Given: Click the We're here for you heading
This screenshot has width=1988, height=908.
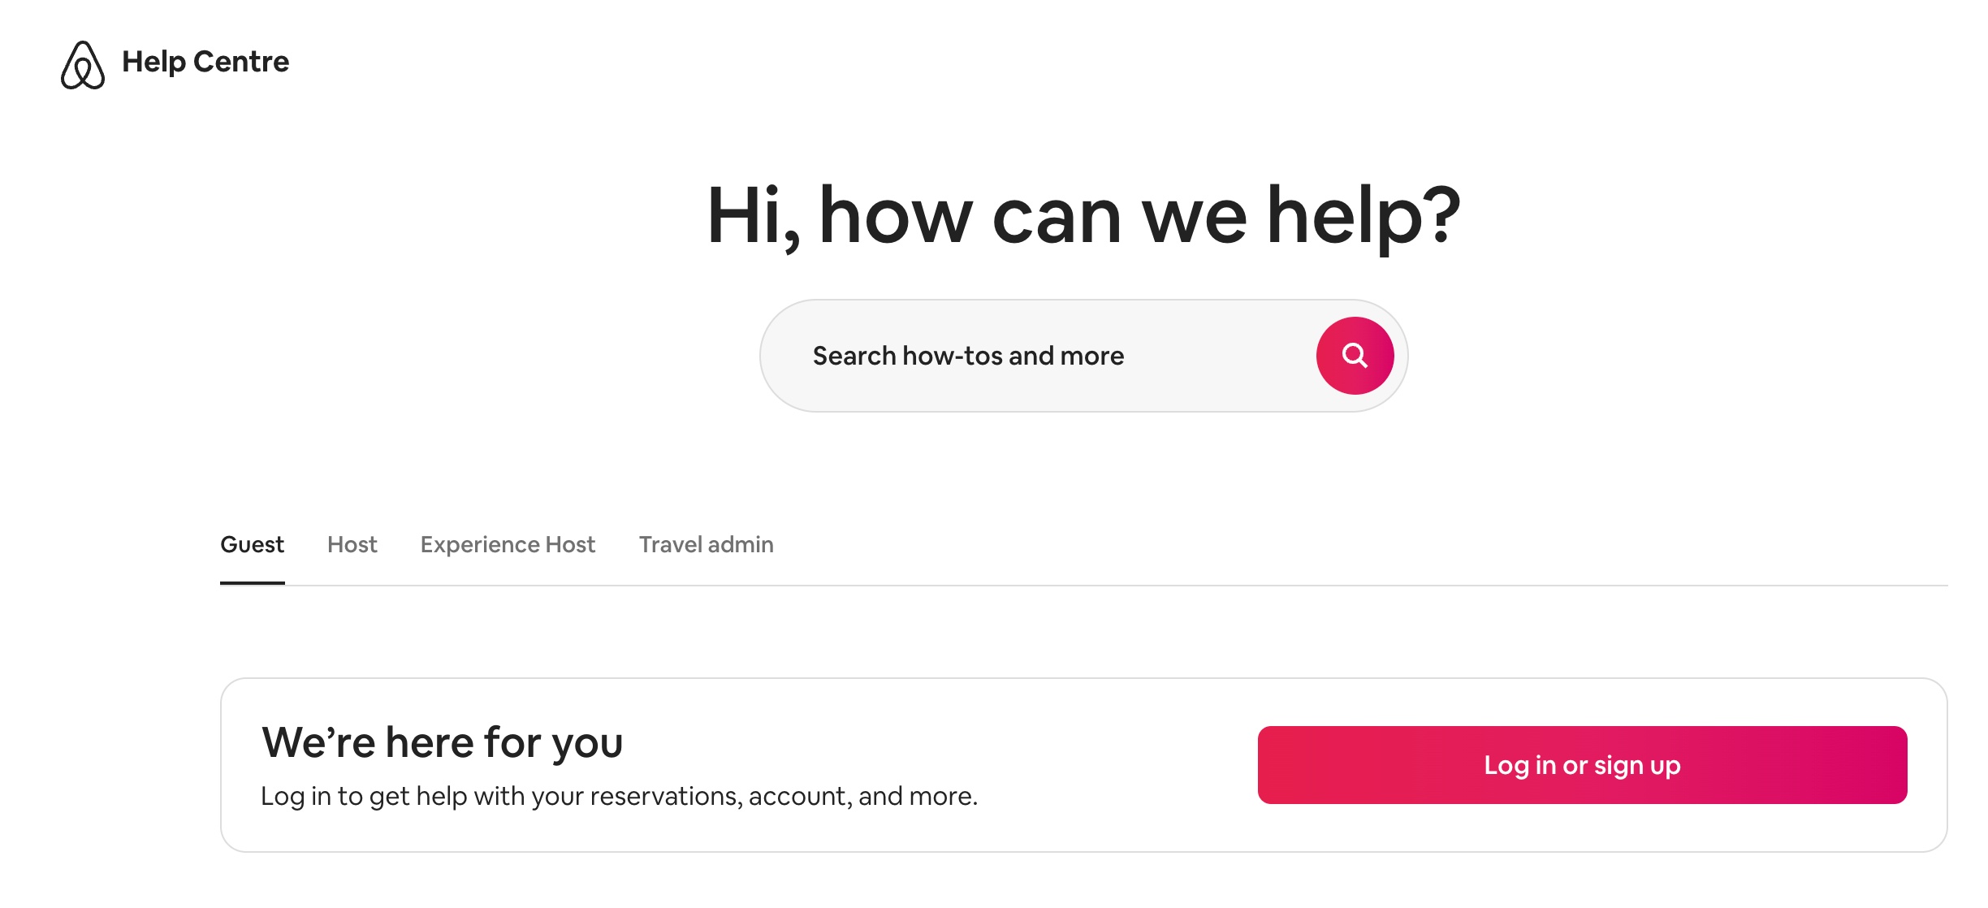Looking at the screenshot, I should (x=442, y=742).
